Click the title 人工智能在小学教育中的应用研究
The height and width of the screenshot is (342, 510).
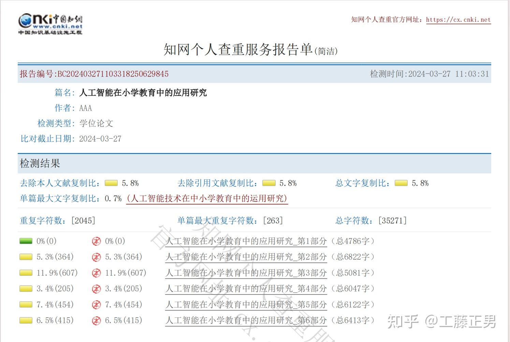click(143, 93)
